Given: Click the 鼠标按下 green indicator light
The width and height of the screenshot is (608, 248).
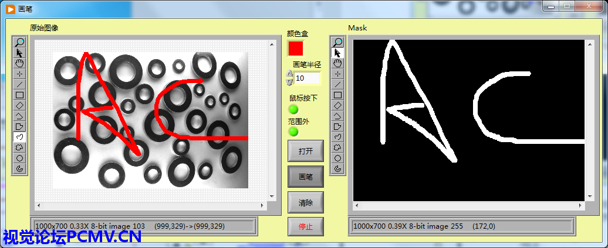Looking at the screenshot, I should [x=293, y=109].
